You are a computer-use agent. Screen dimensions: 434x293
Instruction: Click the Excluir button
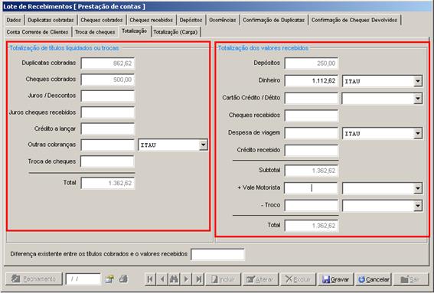pyautogui.click(x=298, y=279)
